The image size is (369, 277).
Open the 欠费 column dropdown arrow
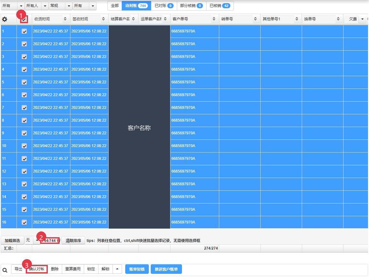pyautogui.click(x=362, y=19)
